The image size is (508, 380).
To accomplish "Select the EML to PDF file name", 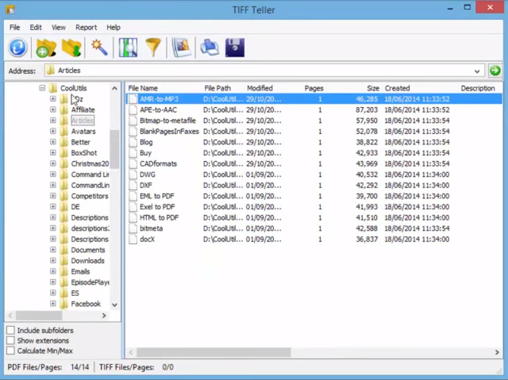I will point(157,196).
